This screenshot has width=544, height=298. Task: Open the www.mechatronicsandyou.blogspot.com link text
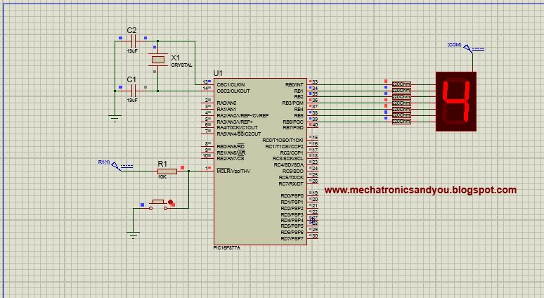[420, 190]
